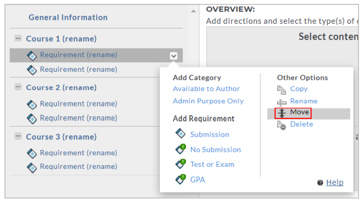Add a Test or Exam requirement
The width and height of the screenshot is (363, 202).
click(x=212, y=164)
